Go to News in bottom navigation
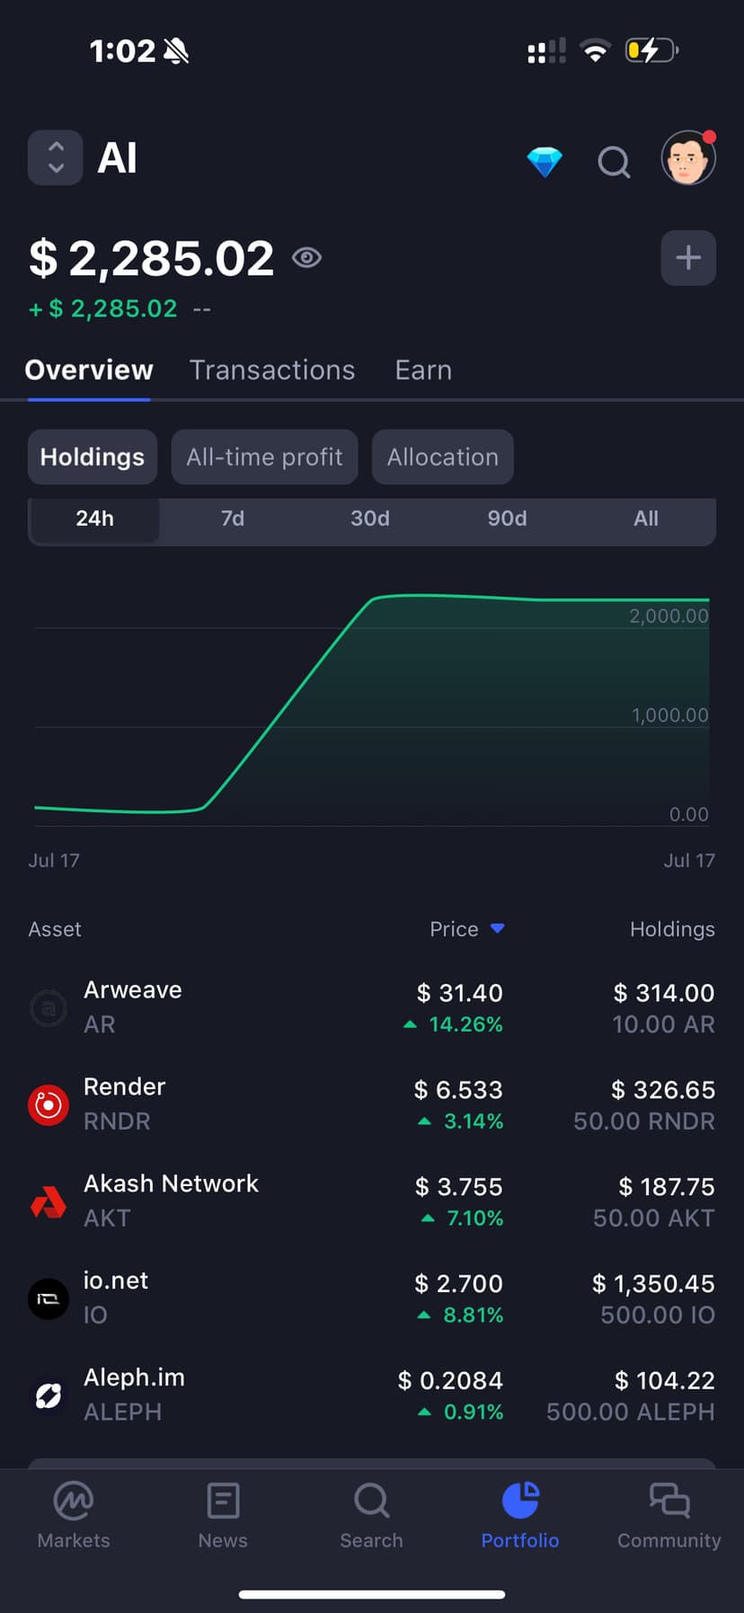Viewport: 744px width, 1613px height. pyautogui.click(x=223, y=1515)
